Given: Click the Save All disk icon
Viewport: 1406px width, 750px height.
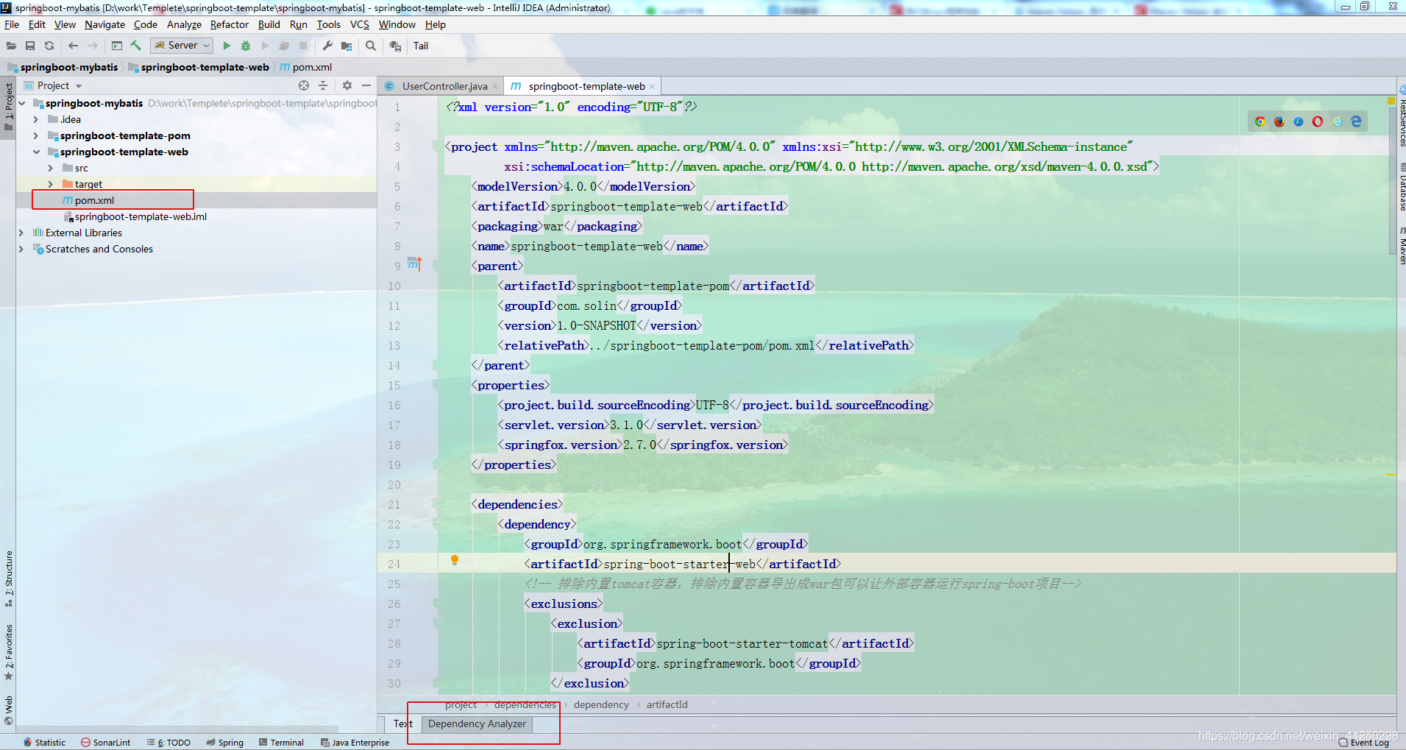Looking at the screenshot, I should click(x=30, y=46).
